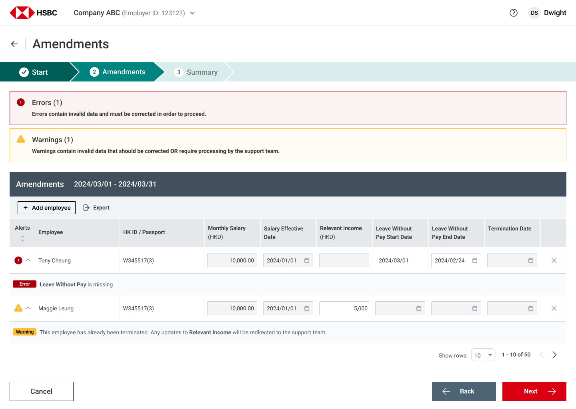This screenshot has height=409, width=576.
Task: Edit Maggie Leung's Monthly Salary field
Action: 232,308
